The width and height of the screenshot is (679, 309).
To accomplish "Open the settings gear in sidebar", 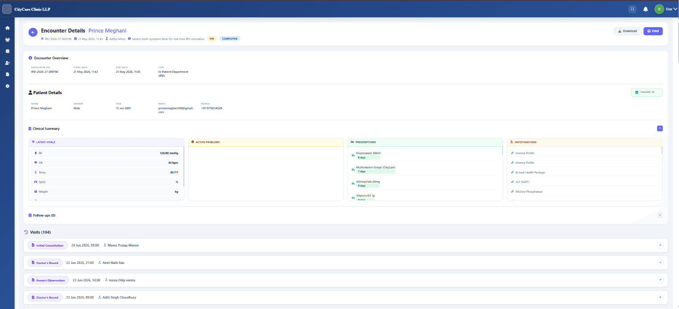I will click(7, 86).
